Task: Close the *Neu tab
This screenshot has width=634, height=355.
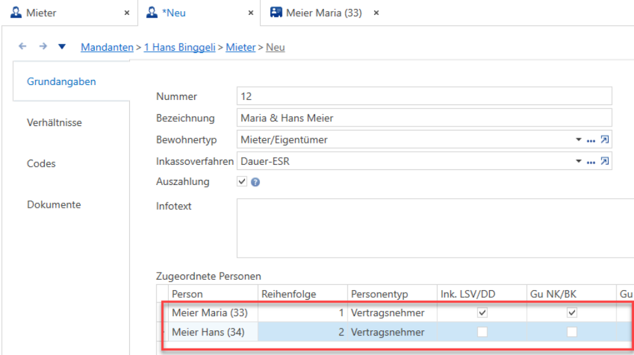Action: click(251, 13)
